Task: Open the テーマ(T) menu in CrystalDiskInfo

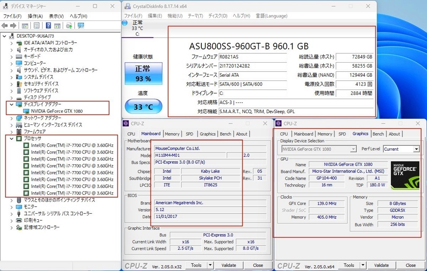Action: click(x=195, y=16)
